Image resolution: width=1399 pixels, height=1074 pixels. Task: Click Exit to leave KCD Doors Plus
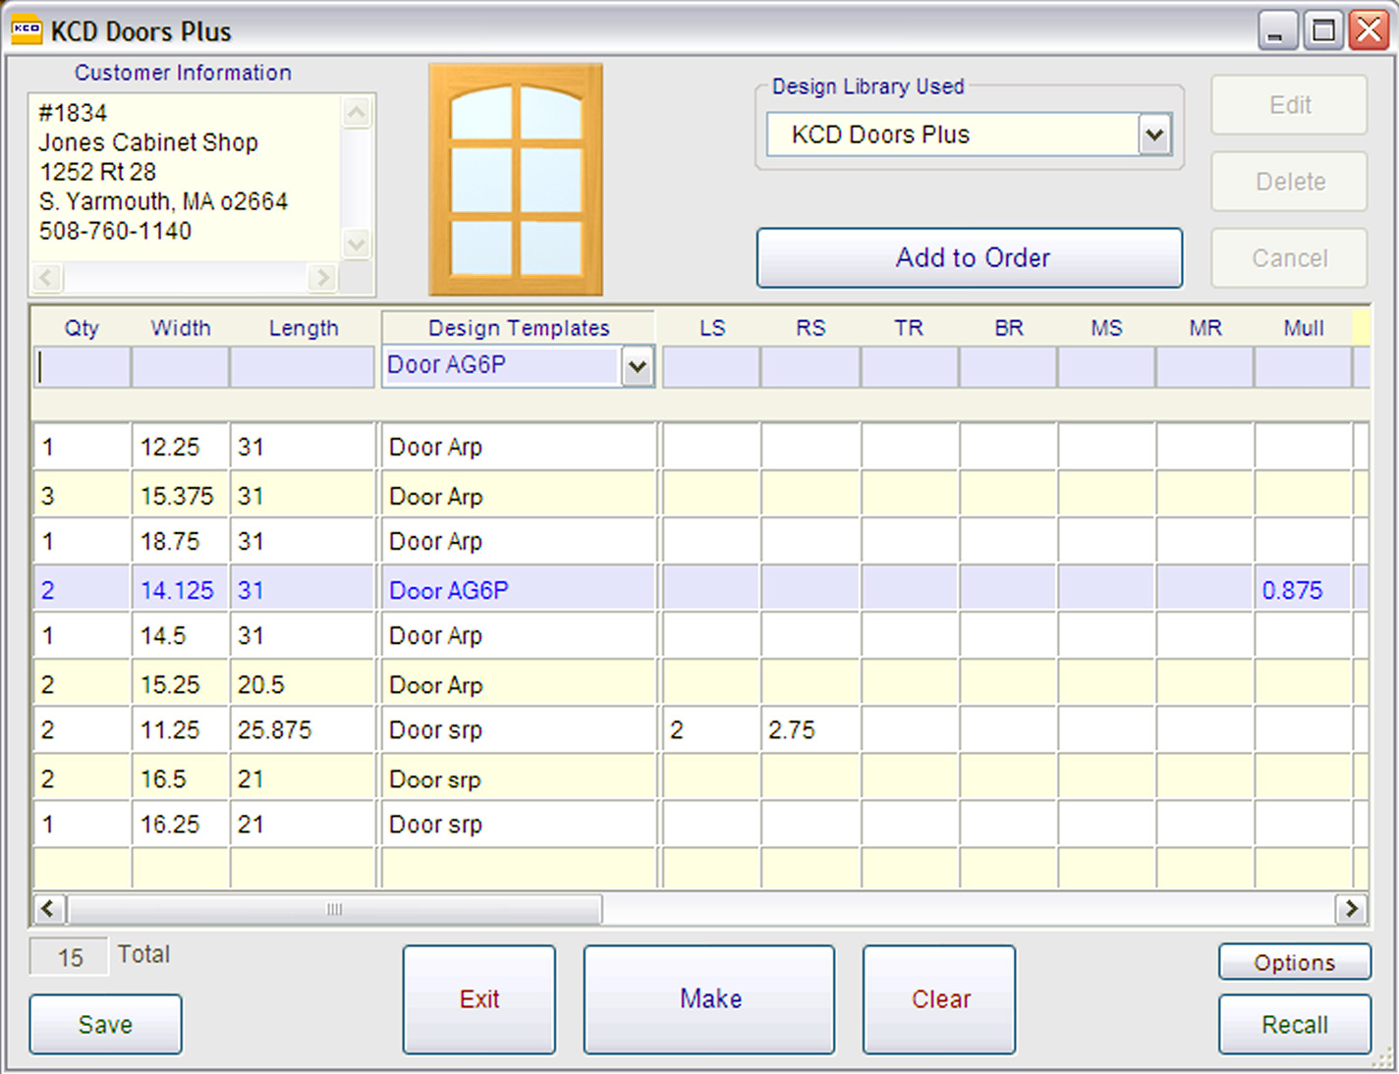coord(478,998)
